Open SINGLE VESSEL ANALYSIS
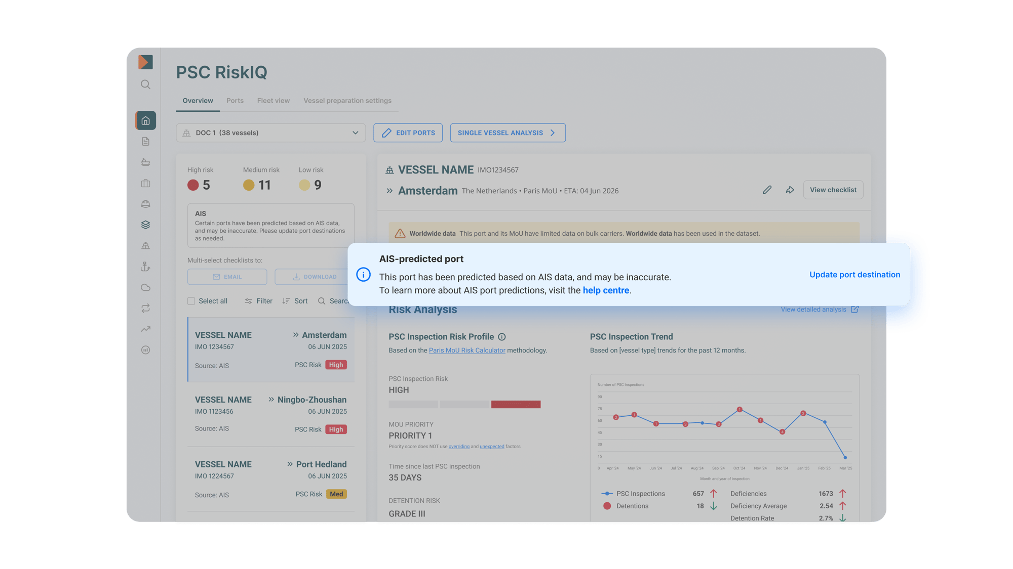The height and width of the screenshot is (569, 1013). (508, 133)
